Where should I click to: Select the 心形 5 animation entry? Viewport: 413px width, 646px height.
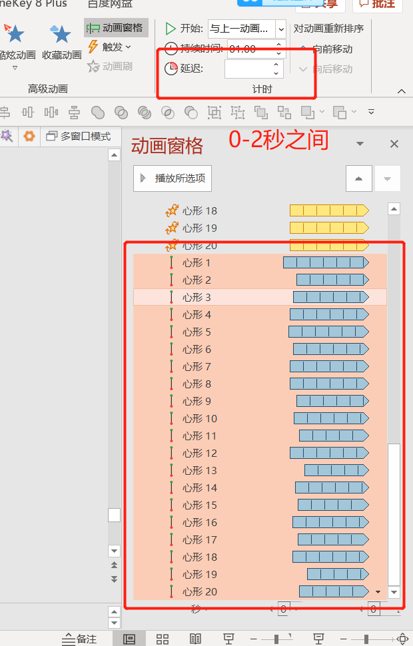pyautogui.click(x=260, y=332)
